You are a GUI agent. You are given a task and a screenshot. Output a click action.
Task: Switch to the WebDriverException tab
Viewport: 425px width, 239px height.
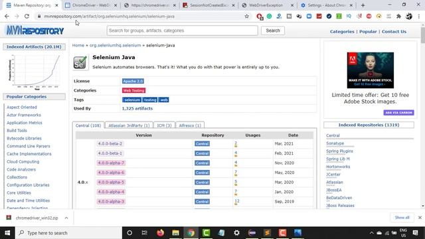[x=268, y=5]
